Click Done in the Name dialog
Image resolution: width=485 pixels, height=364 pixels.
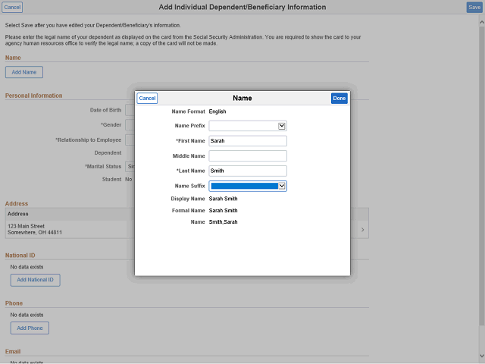pyautogui.click(x=339, y=99)
